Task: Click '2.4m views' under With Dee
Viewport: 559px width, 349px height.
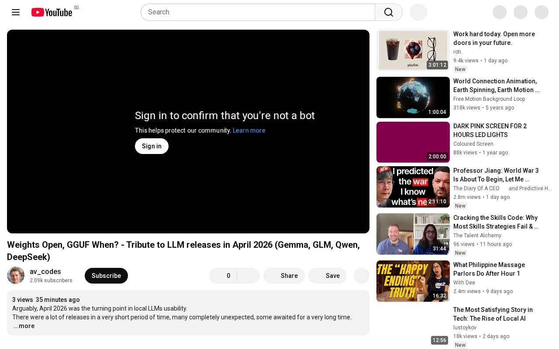Action: (467, 291)
